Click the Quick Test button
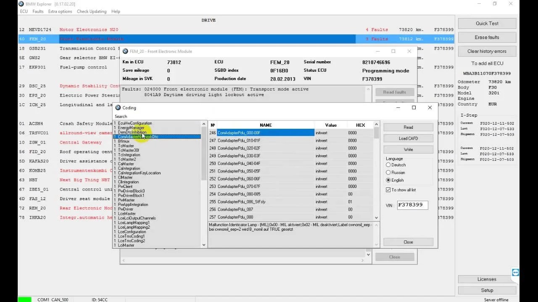This screenshot has height=302, width=538. coord(487,23)
